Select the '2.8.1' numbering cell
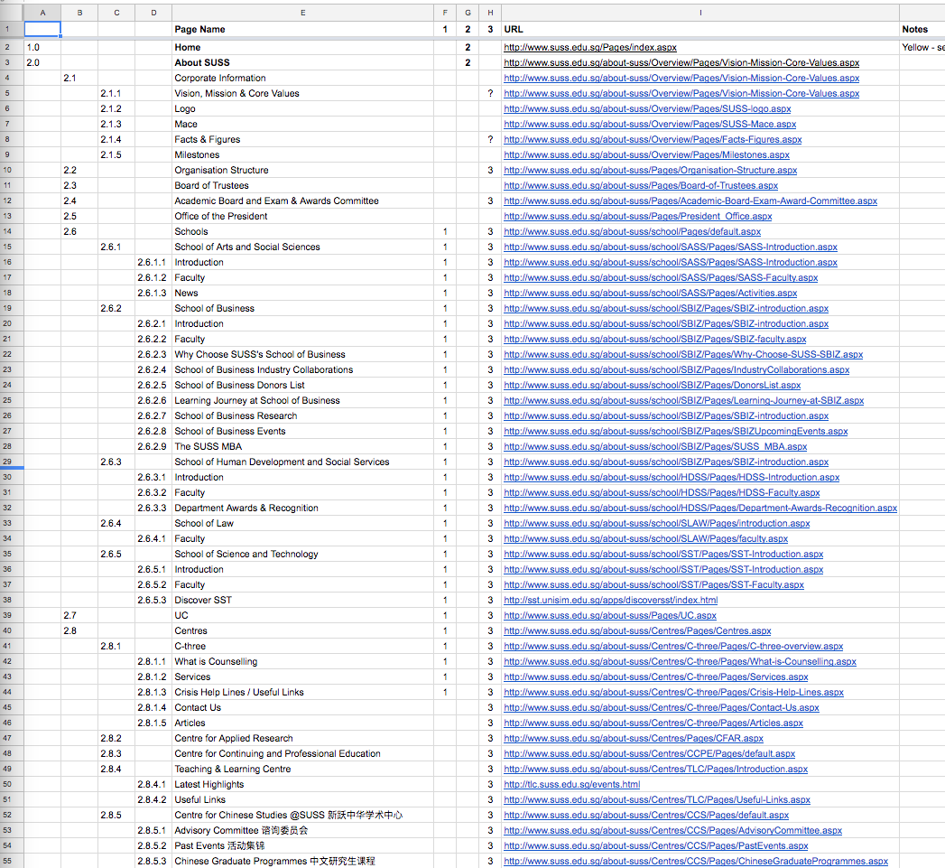 tap(116, 646)
